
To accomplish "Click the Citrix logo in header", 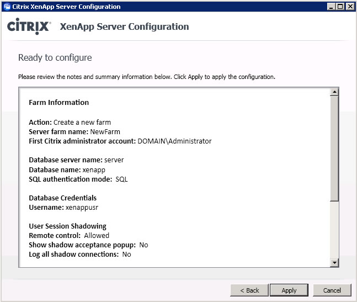I will 29,27.
